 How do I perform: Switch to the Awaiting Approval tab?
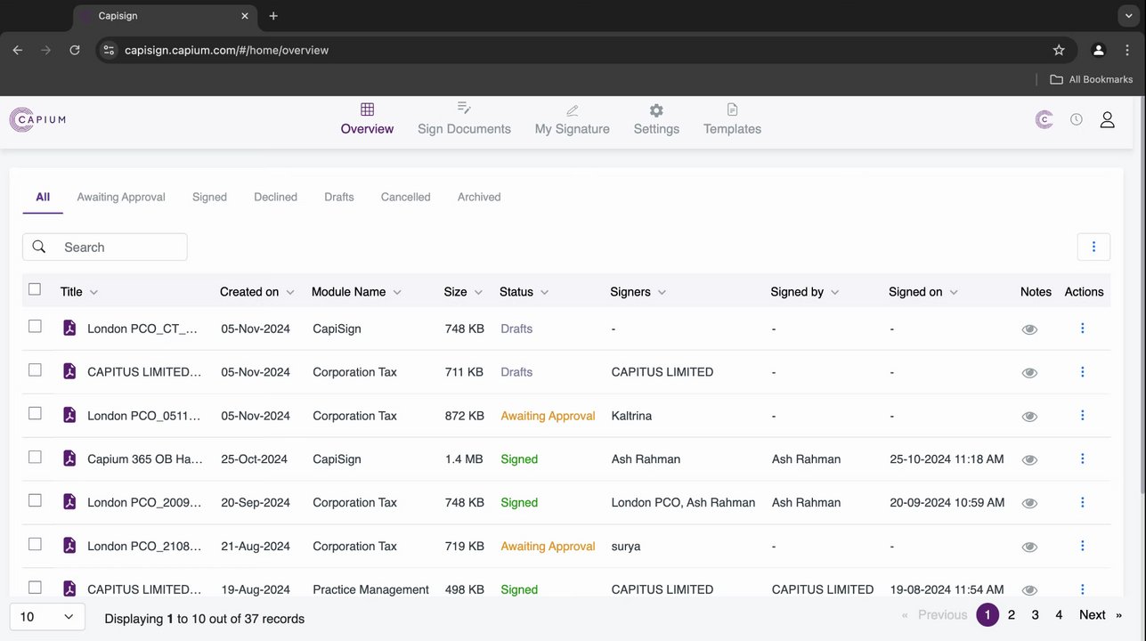(121, 197)
